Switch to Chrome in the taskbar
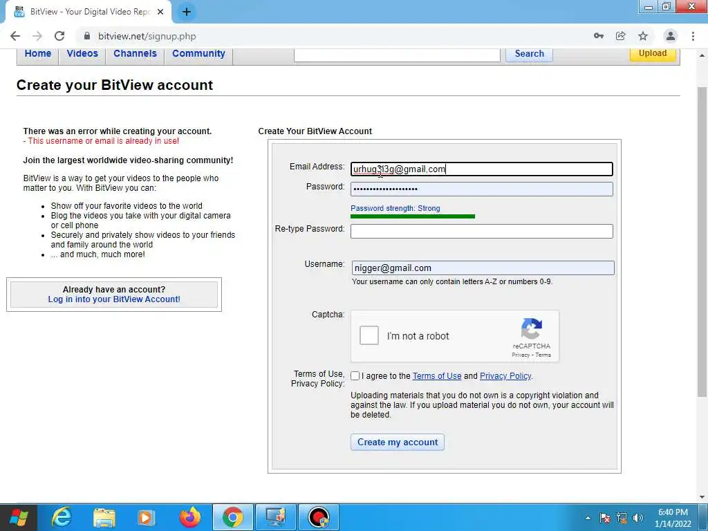The image size is (708, 531). (232, 517)
